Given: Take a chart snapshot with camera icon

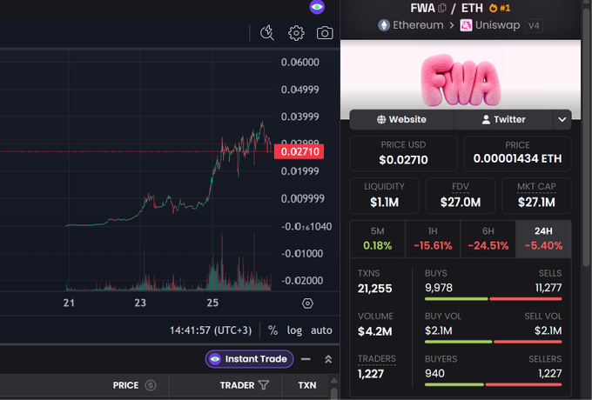Looking at the screenshot, I should point(325,33).
